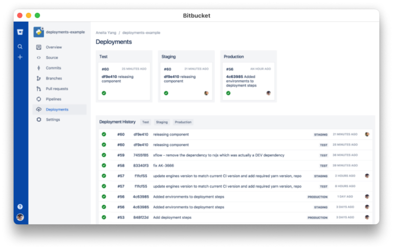
Task: Open Commits from the sidebar
Action: tap(53, 68)
